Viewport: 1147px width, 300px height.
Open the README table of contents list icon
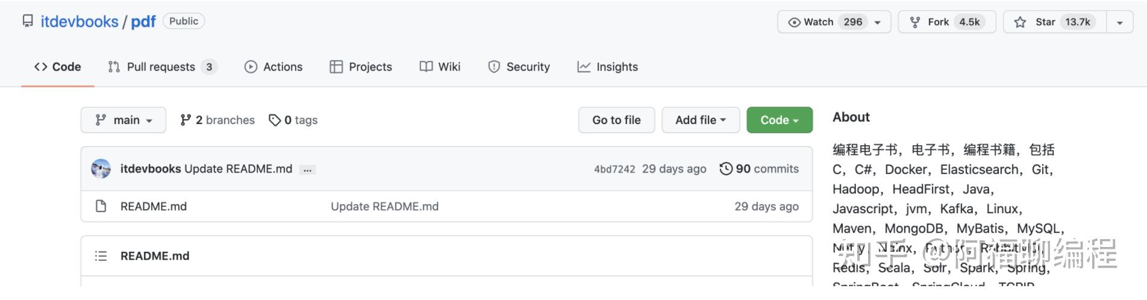coord(101,256)
